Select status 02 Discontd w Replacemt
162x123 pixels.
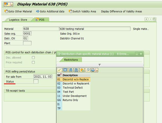74,83
